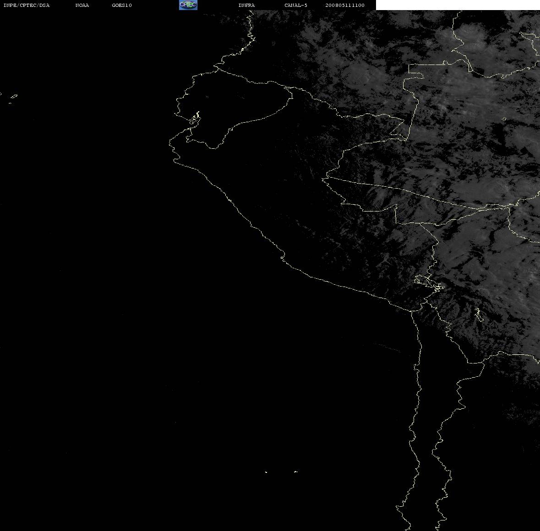Screen dimensions: 540x531
Task: Click the GOES10 satellite label
Action: 122,5
